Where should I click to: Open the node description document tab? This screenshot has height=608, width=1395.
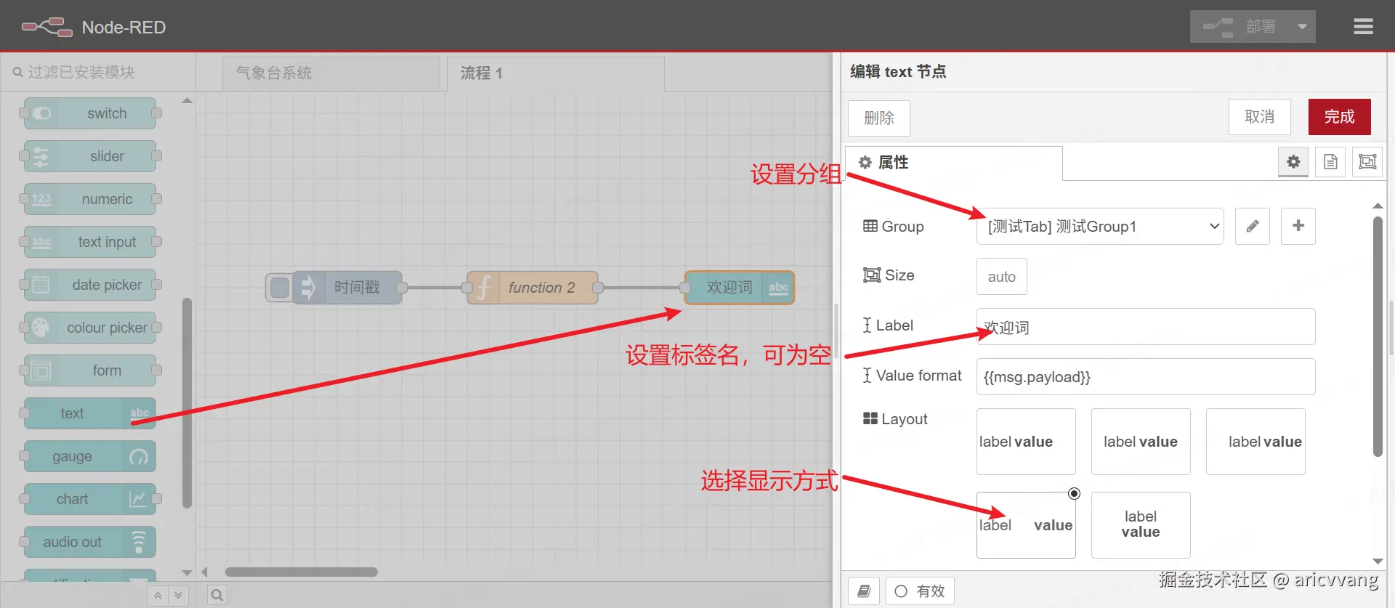click(1330, 162)
